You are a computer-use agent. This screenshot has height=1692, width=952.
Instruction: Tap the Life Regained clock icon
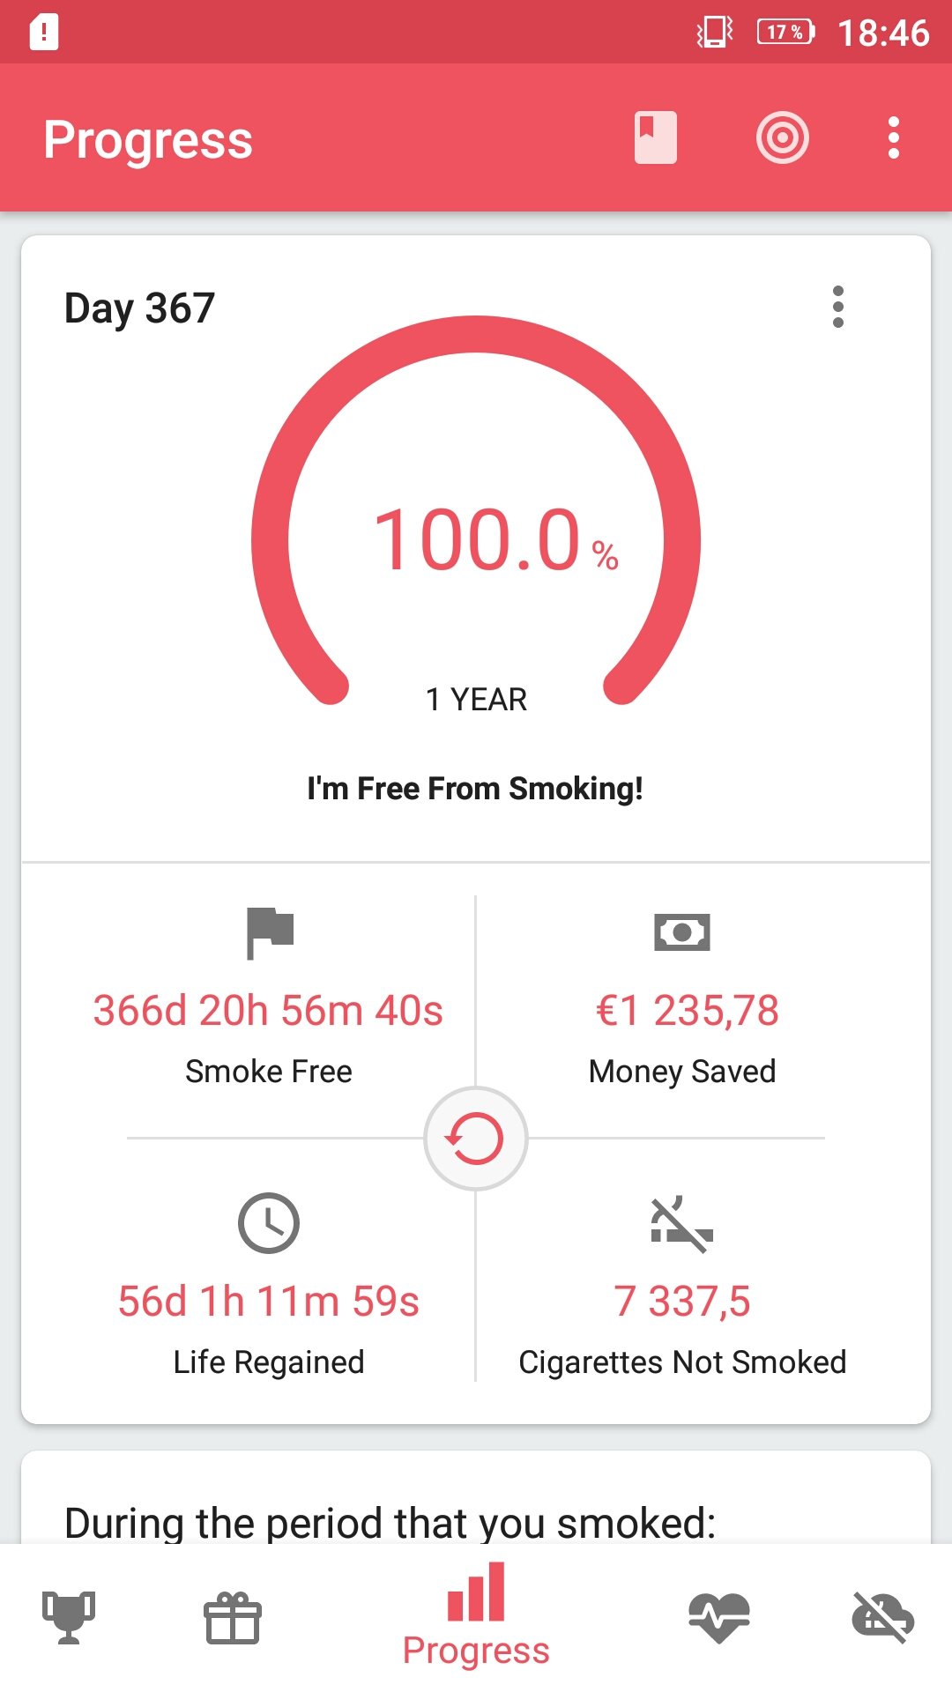269,1223
